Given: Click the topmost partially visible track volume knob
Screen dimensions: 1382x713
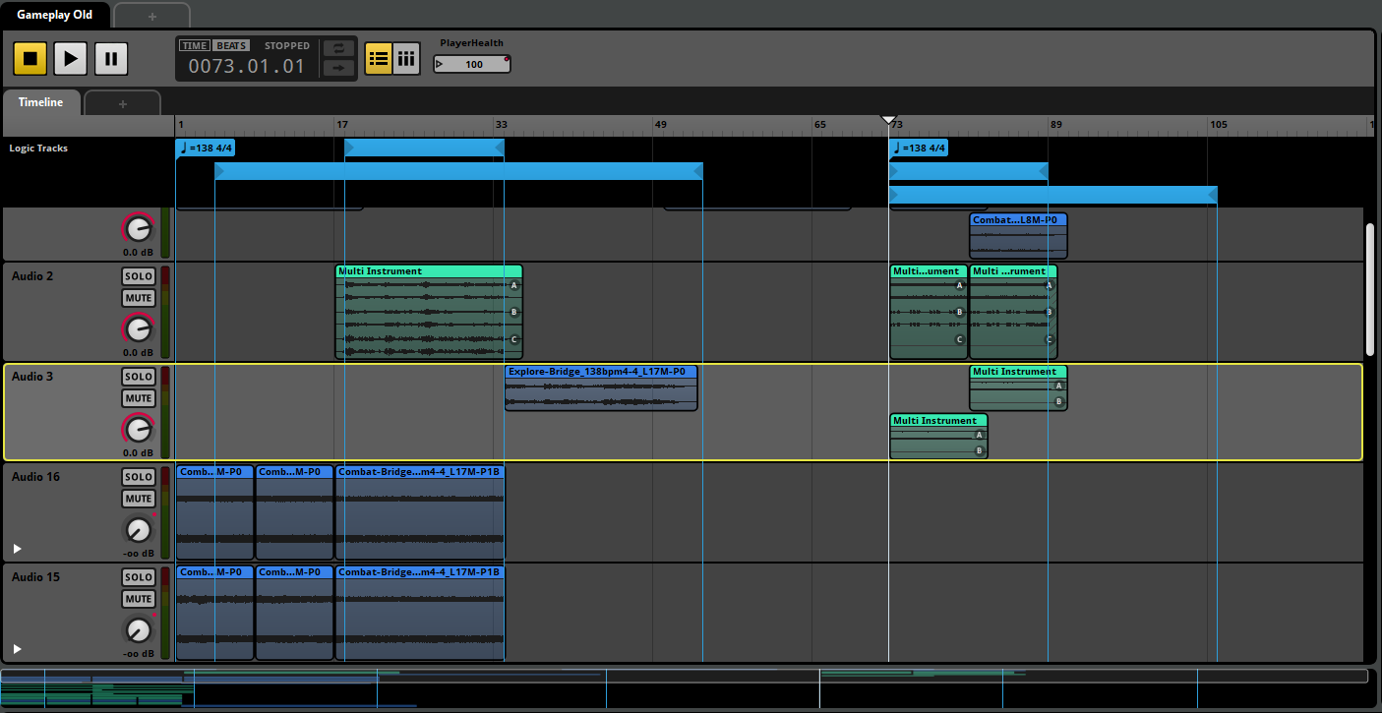Looking at the screenshot, I should pos(139,229).
